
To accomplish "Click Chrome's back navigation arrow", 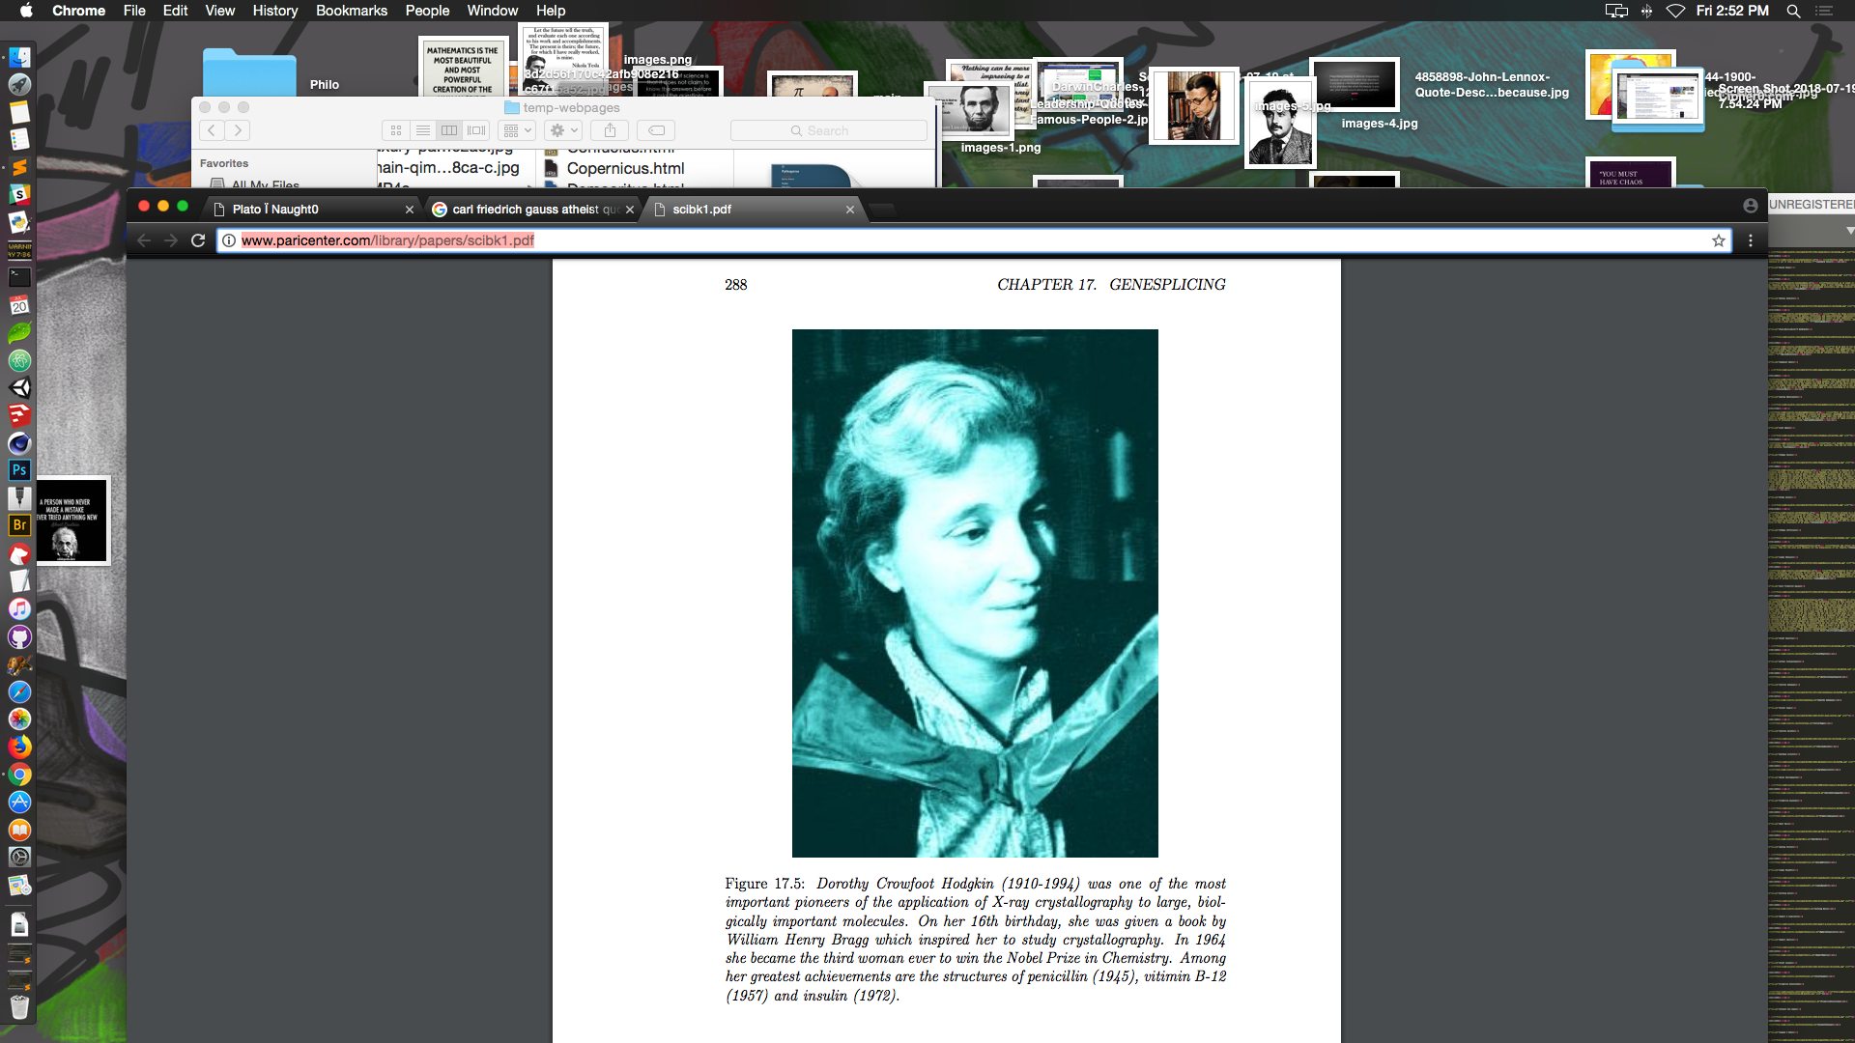I will coord(144,240).
